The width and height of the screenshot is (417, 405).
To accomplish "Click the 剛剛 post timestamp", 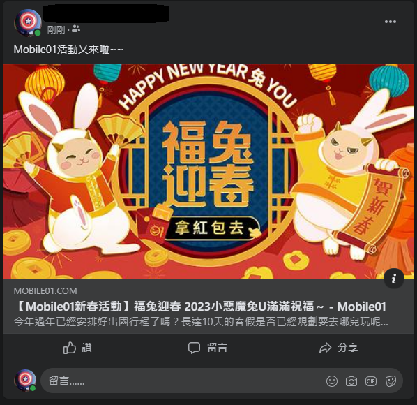I will pos(56,29).
